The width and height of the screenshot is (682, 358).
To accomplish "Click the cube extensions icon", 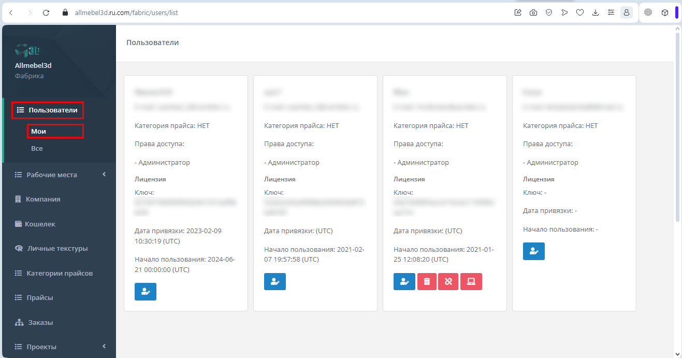I will coord(665,12).
